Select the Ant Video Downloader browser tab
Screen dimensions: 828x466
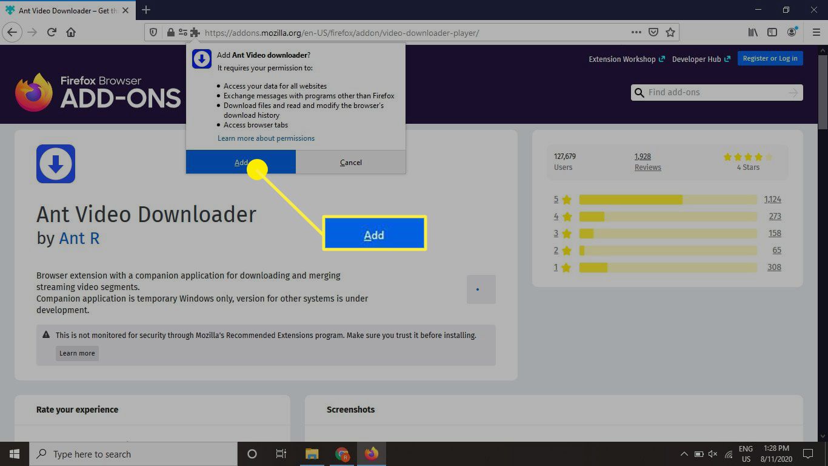click(x=68, y=10)
